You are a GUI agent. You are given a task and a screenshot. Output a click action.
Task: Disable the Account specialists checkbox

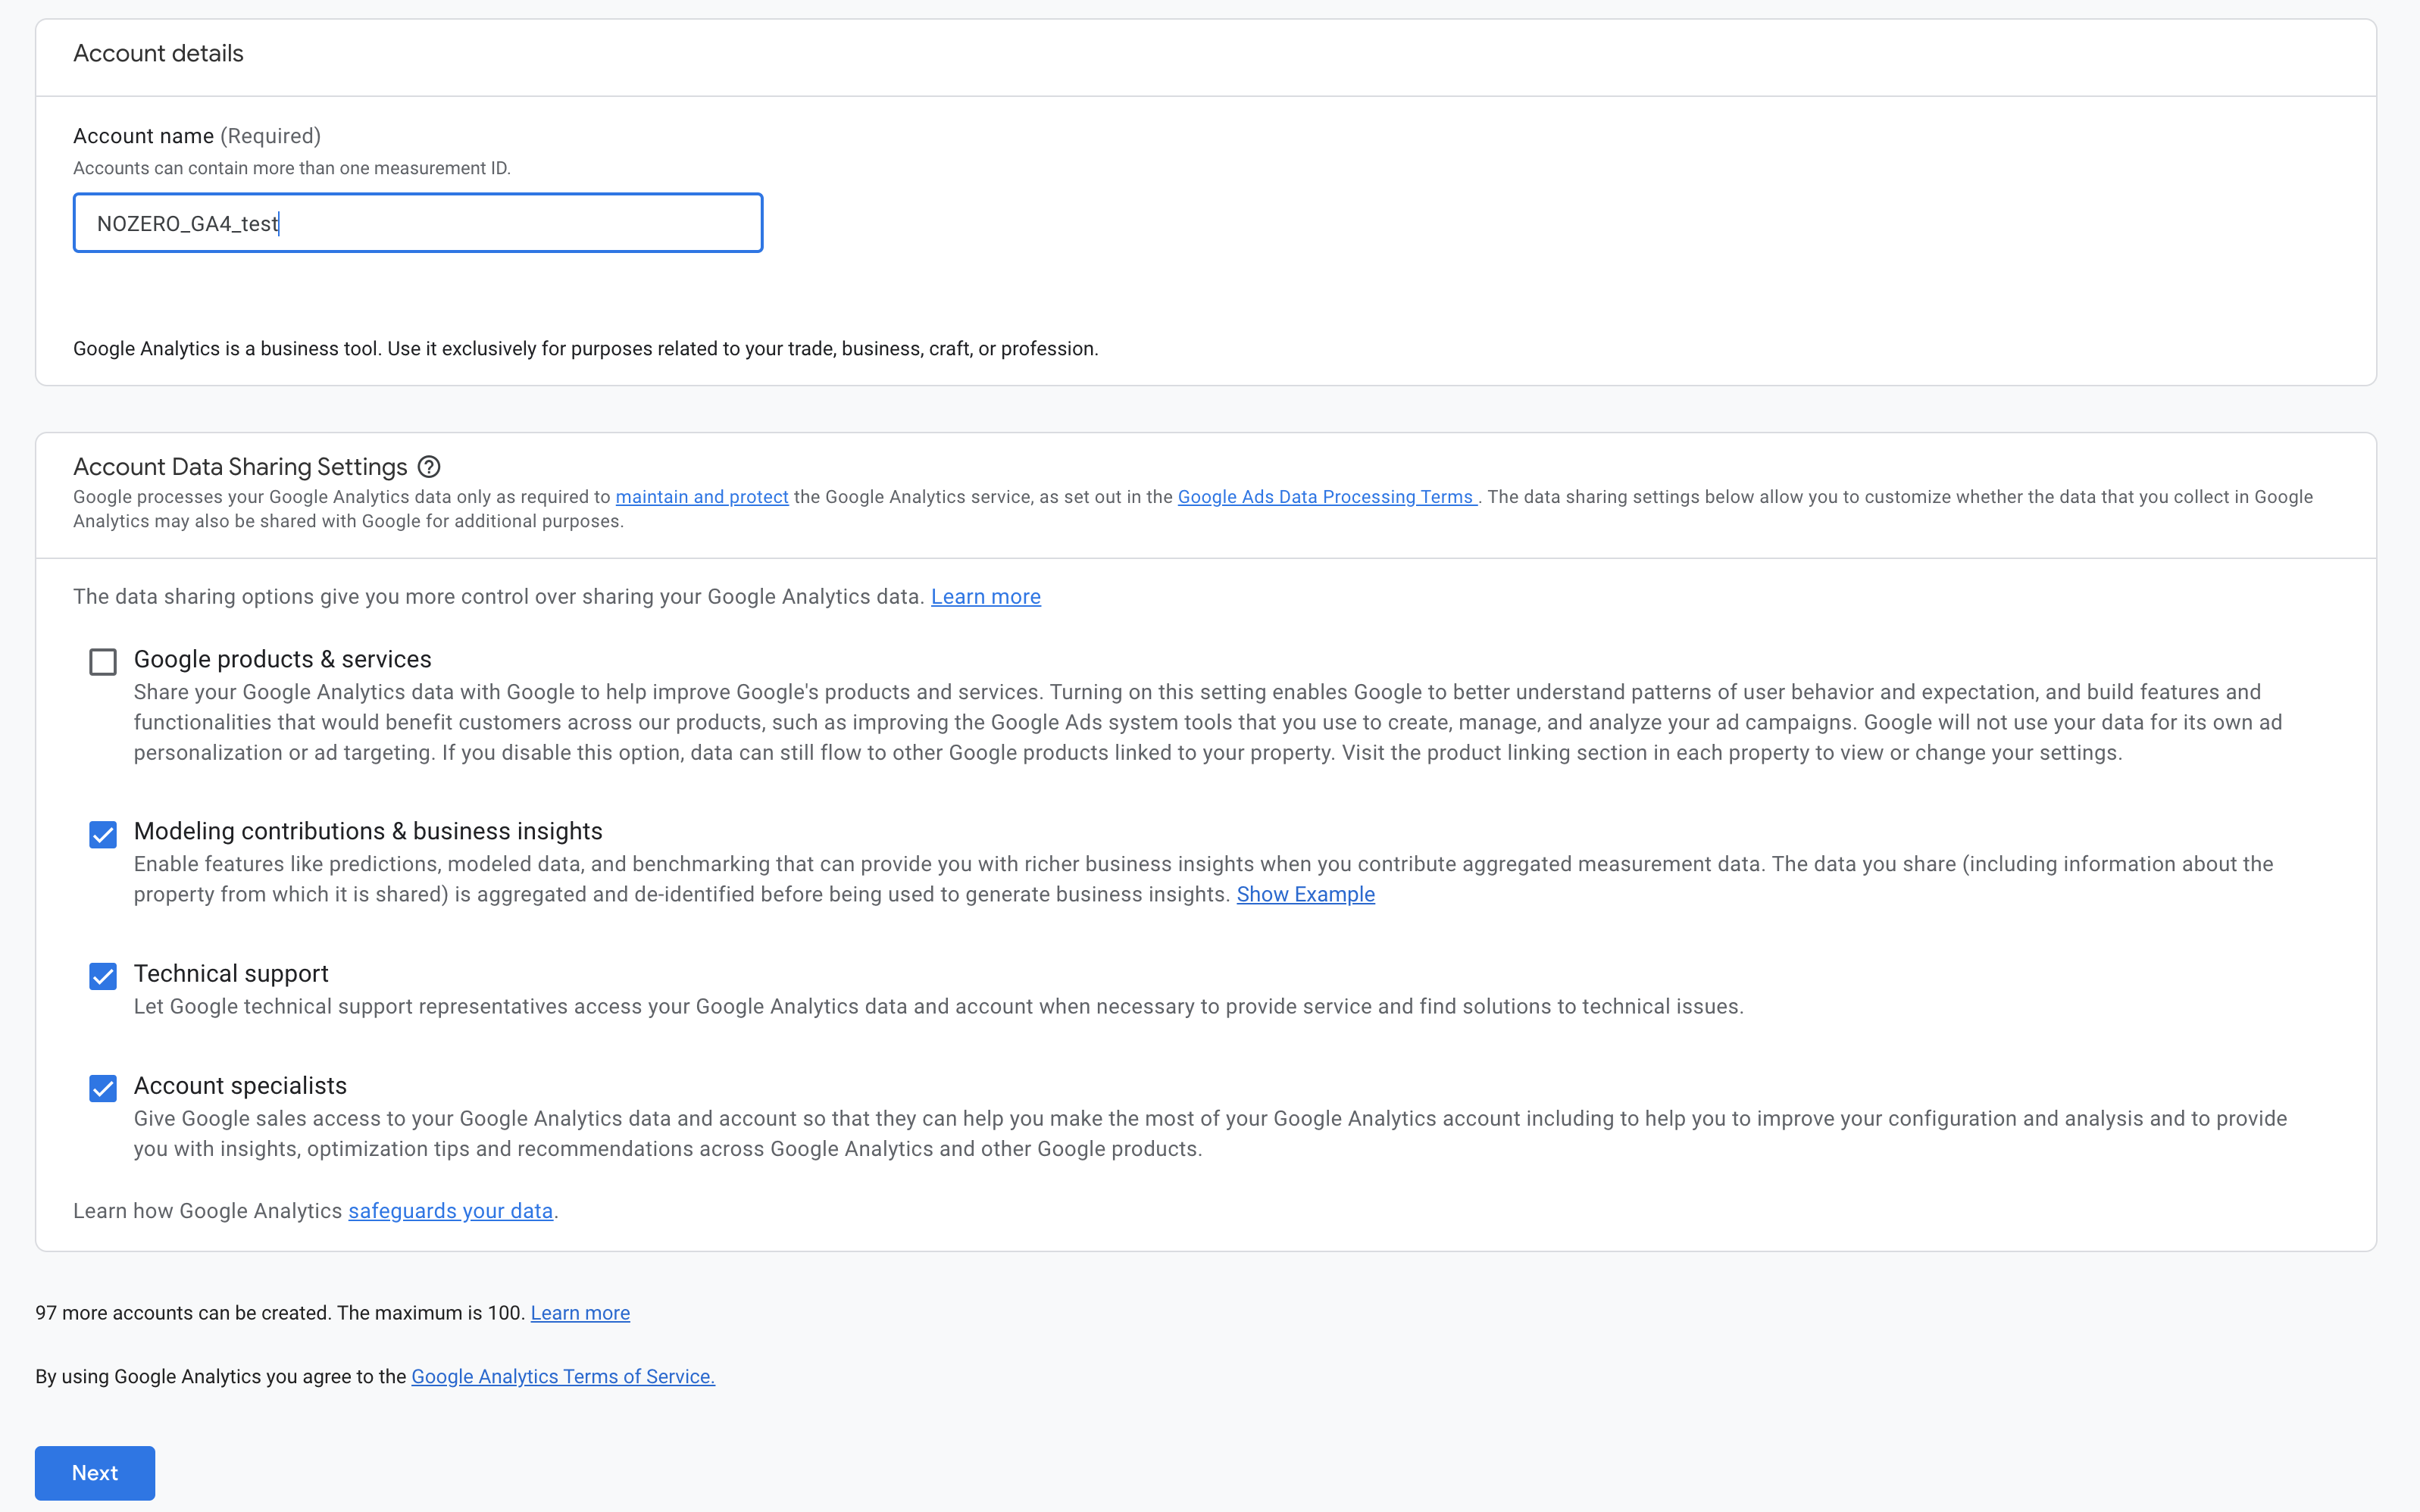(x=103, y=1088)
